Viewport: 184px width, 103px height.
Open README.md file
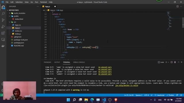click(x=19, y=46)
